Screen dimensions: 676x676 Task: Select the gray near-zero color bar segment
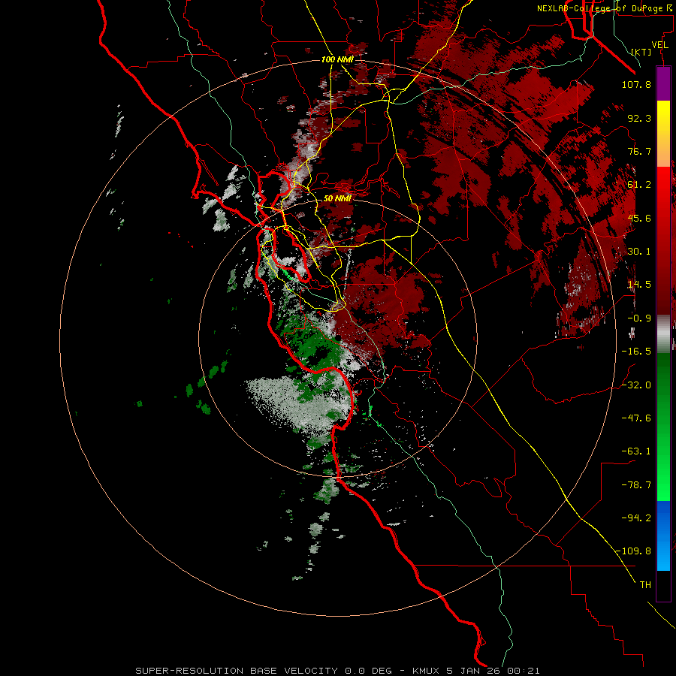[663, 334]
